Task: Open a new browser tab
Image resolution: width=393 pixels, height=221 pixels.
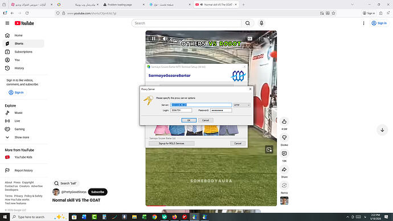Action: coord(243,5)
